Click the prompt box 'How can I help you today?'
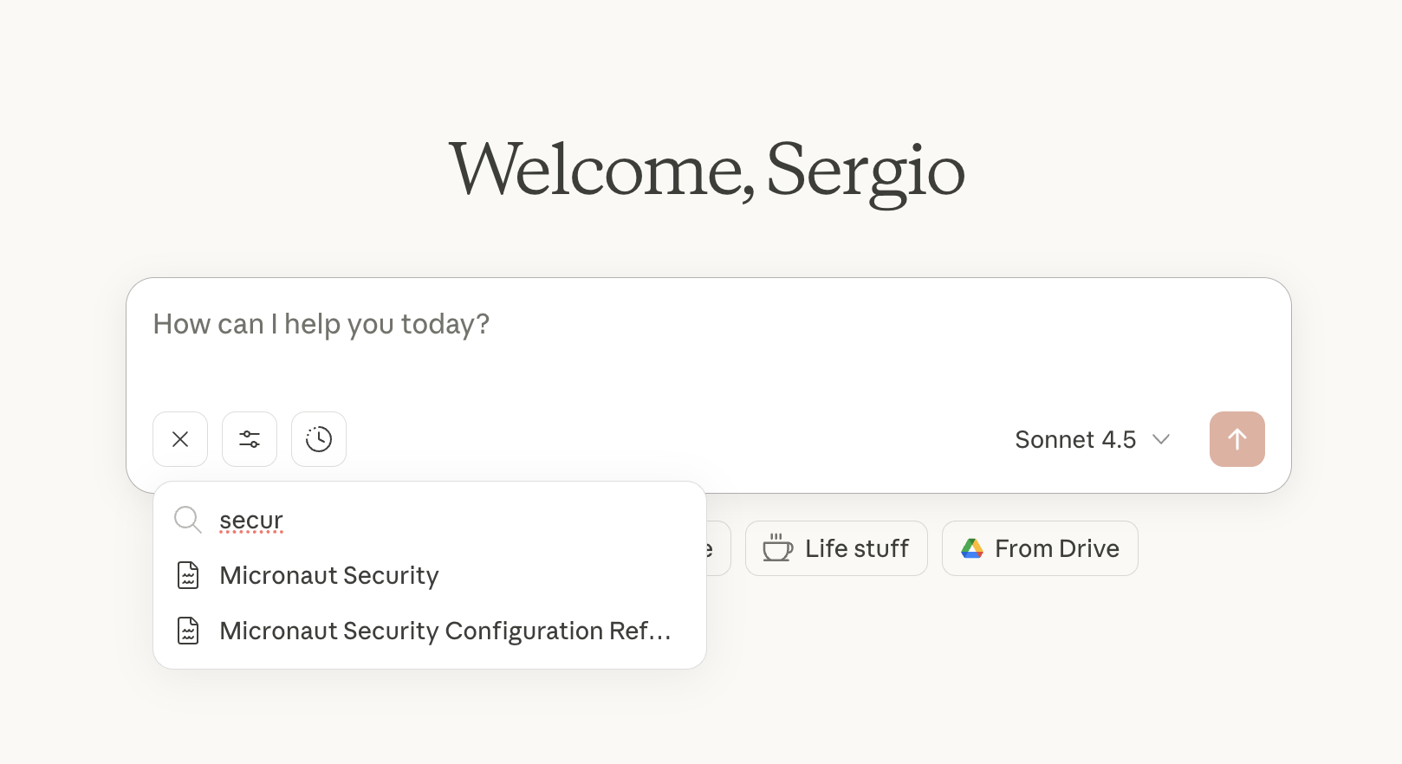The width and height of the screenshot is (1402, 764). (x=709, y=342)
